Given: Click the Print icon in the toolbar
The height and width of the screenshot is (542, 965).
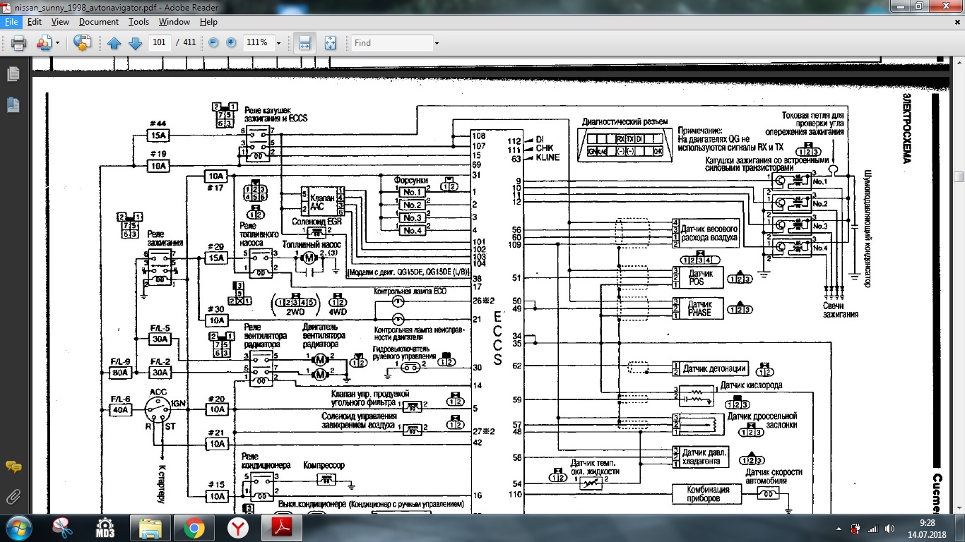Looking at the screenshot, I should click(x=19, y=43).
